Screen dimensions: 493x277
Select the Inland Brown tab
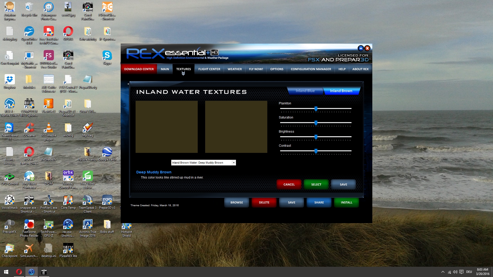341,91
